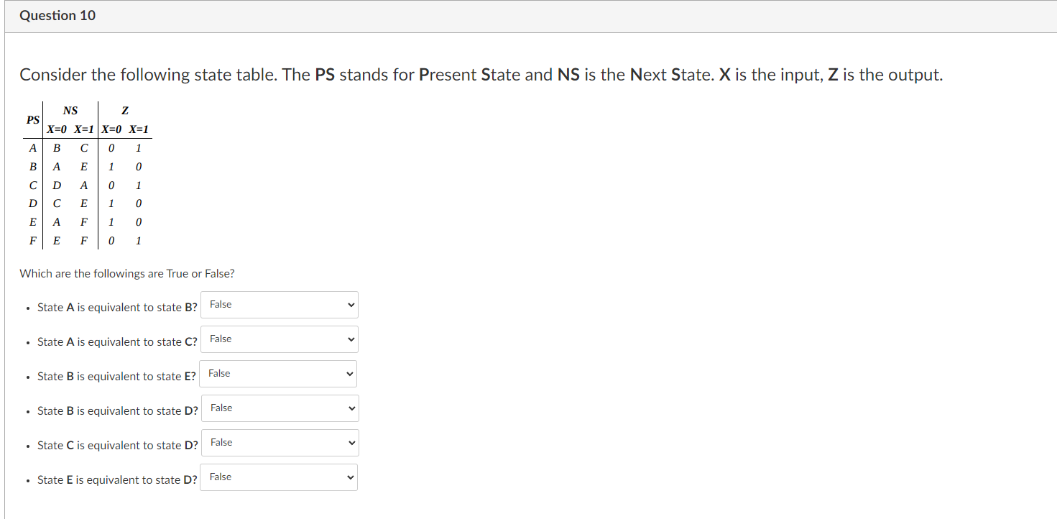The width and height of the screenshot is (1057, 519).
Task: Click the False value in the last dropdown
Action: point(220,477)
